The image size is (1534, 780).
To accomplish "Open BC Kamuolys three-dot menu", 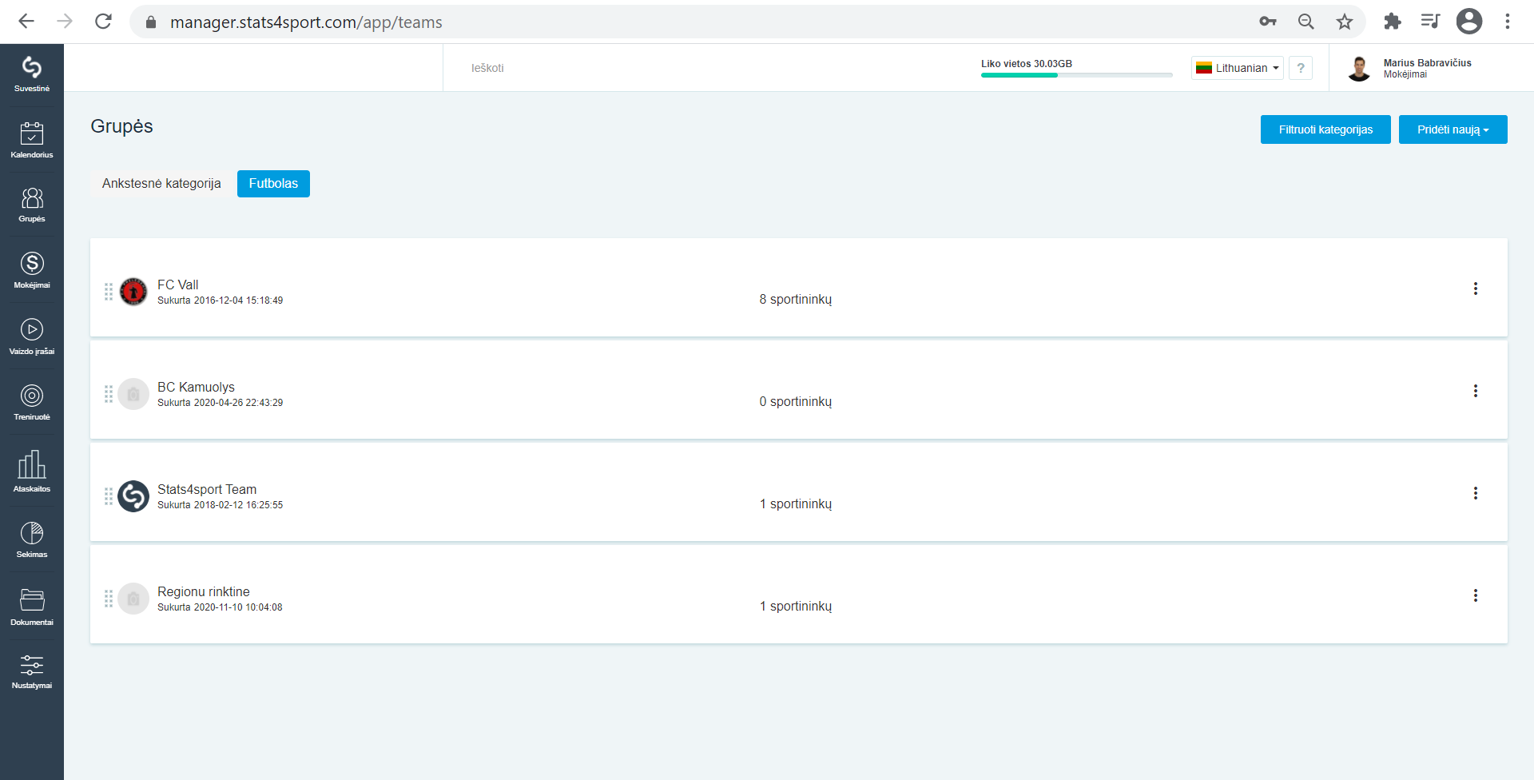I will point(1476,391).
